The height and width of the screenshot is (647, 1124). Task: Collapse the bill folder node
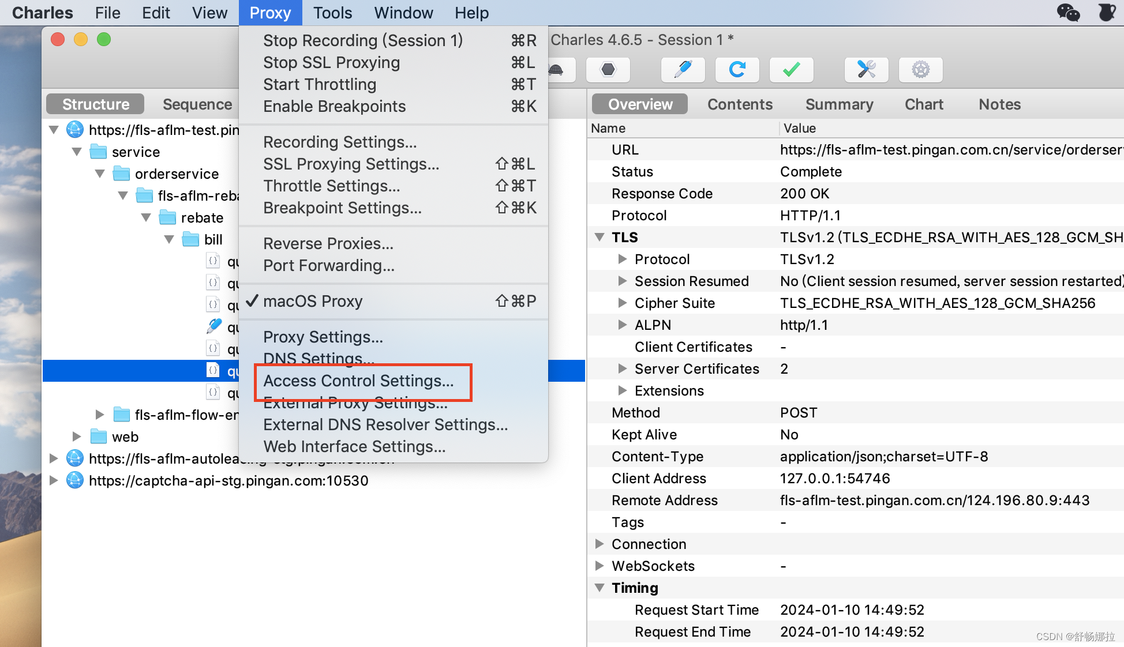tap(169, 239)
